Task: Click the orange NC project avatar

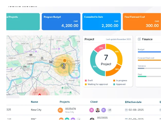Action: pos(60,110)
